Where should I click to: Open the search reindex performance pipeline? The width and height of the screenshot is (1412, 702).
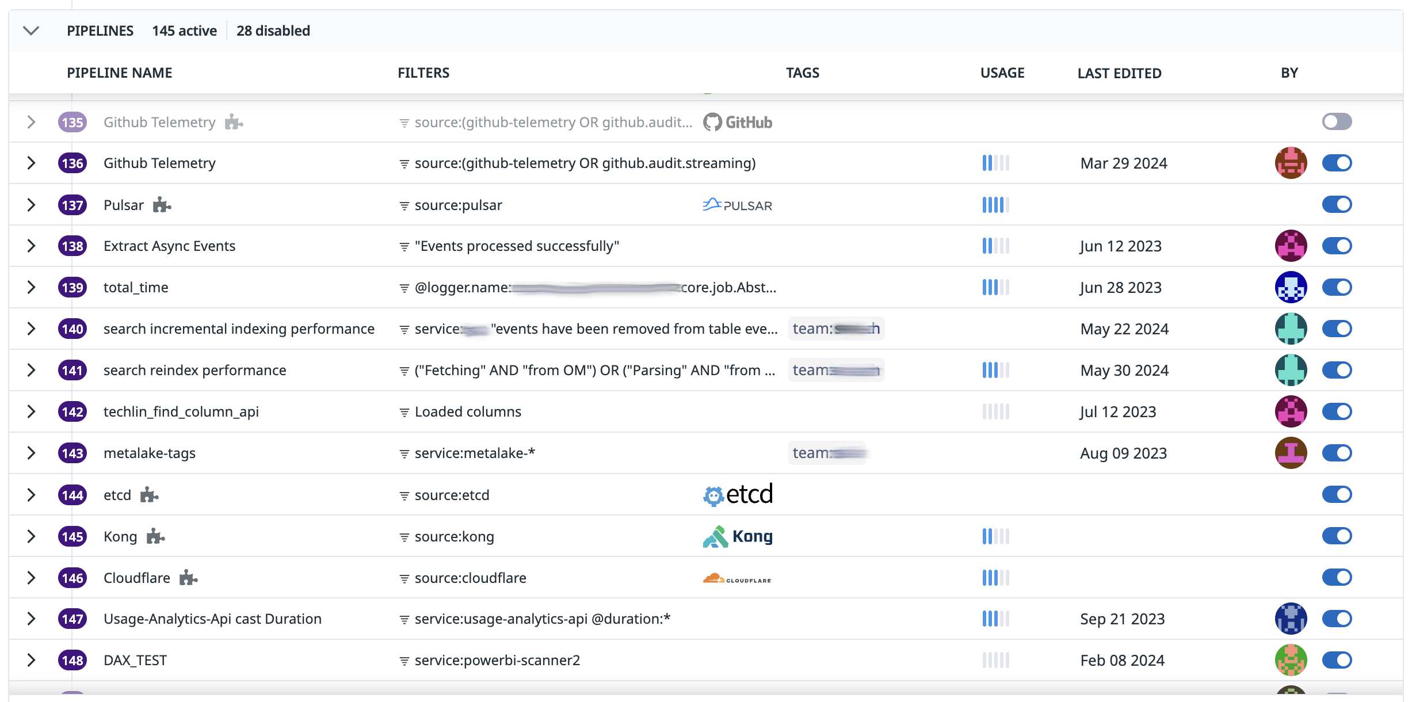tap(194, 370)
